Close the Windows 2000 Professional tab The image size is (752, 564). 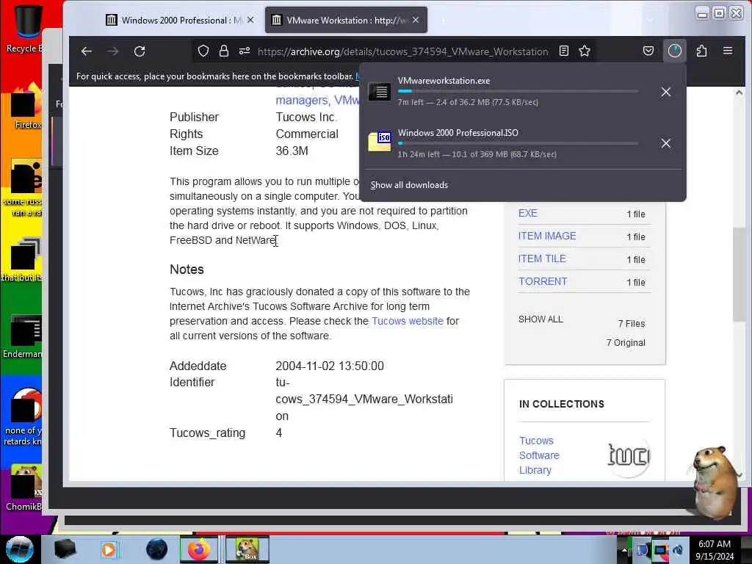point(250,20)
